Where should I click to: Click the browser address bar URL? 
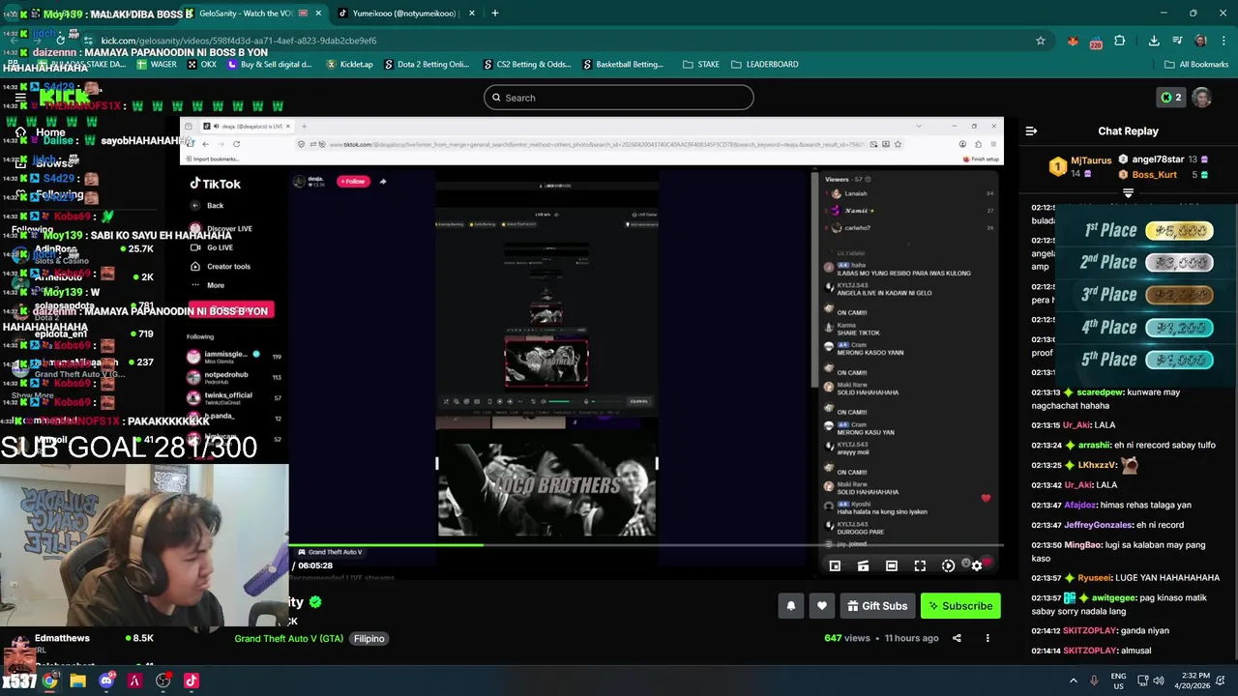pos(239,41)
